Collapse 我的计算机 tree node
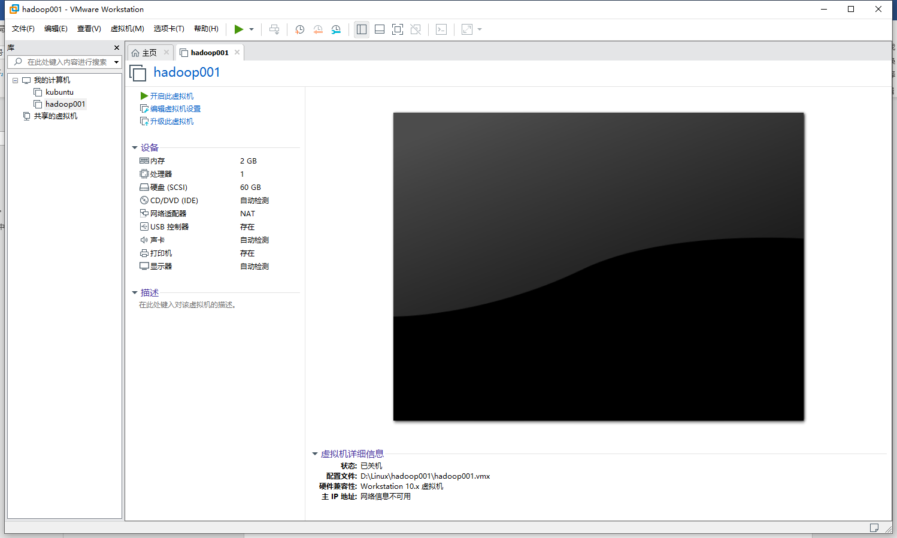 point(16,80)
